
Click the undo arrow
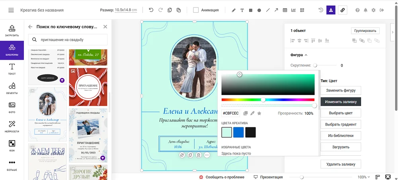tap(151, 10)
